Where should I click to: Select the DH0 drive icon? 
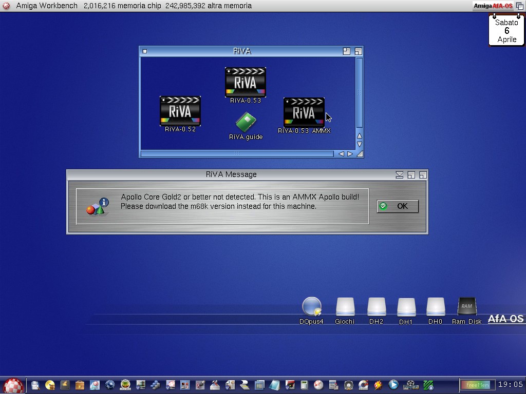click(x=435, y=307)
